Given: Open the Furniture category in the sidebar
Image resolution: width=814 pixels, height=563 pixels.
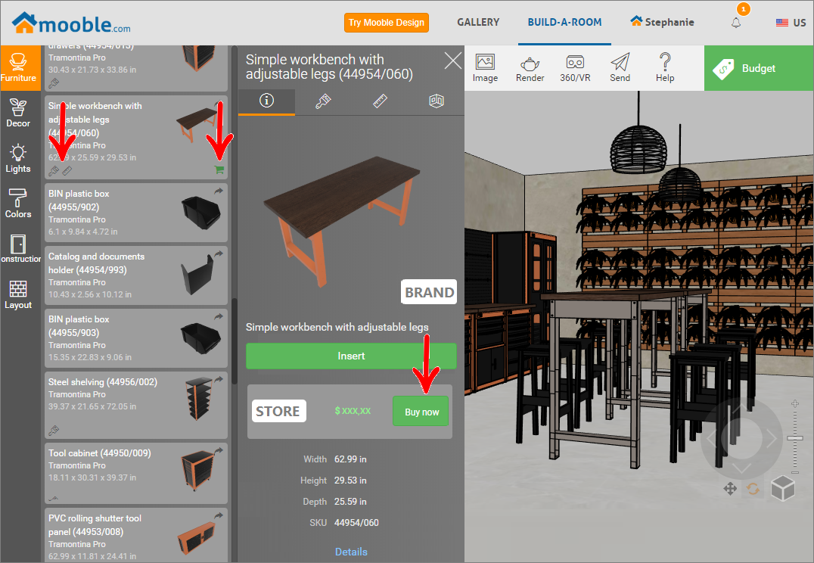Looking at the screenshot, I should click(20, 68).
